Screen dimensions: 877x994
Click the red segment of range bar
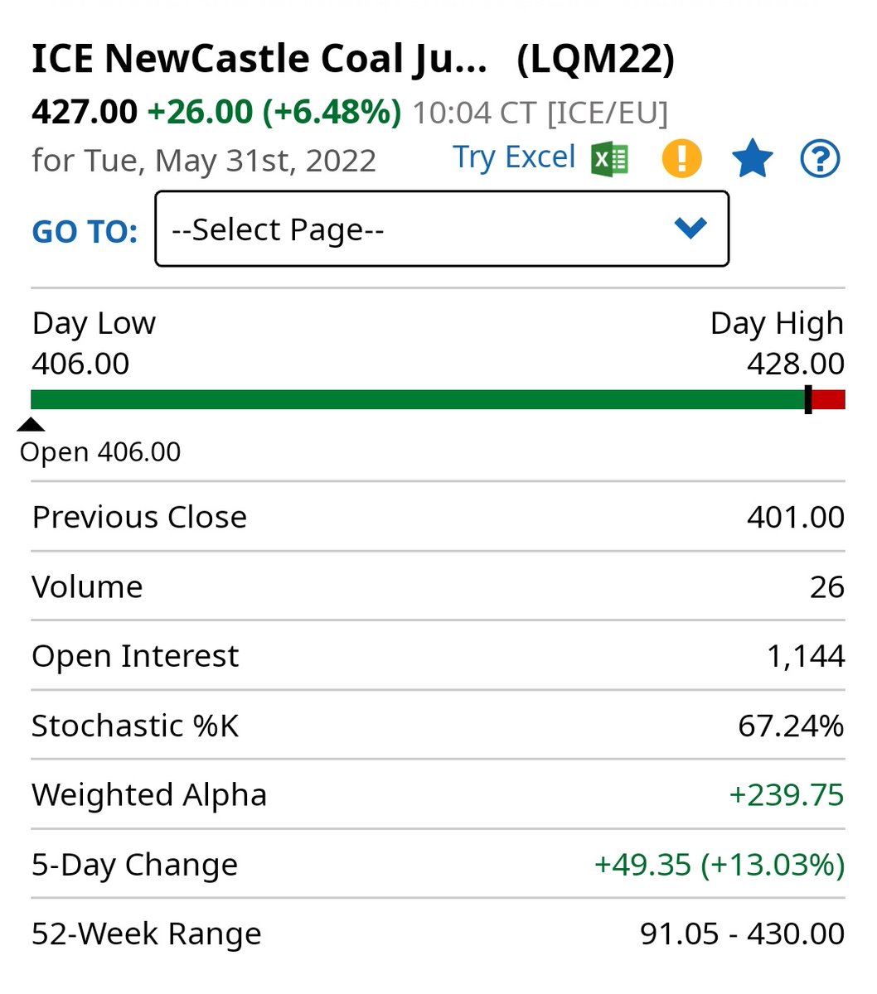[x=828, y=400]
